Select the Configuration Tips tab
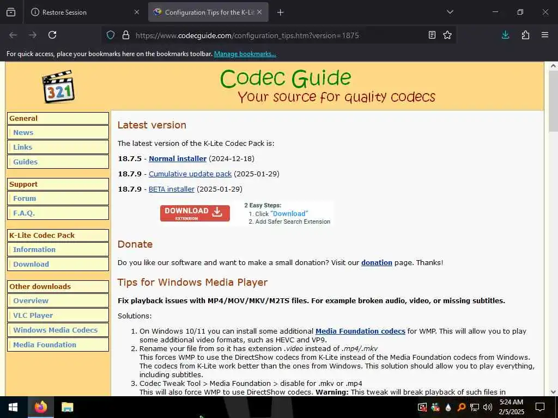Viewport: 558px width, 418px height. click(x=208, y=12)
